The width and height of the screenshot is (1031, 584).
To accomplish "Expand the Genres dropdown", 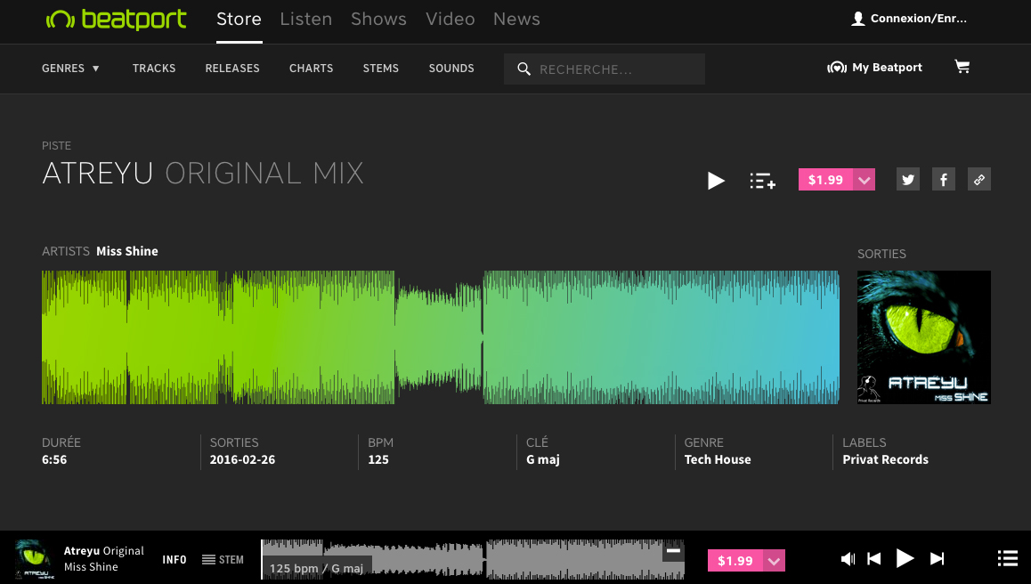I will click(x=71, y=69).
